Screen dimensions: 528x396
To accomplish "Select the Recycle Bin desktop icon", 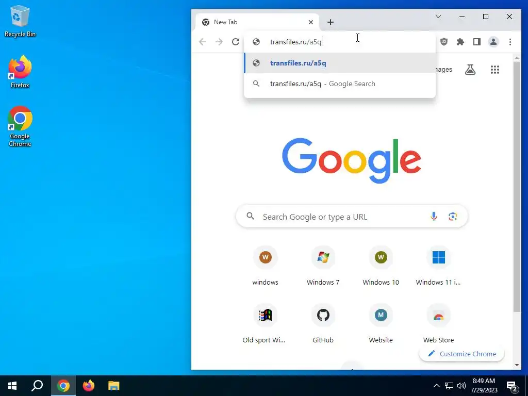I will (x=20, y=22).
